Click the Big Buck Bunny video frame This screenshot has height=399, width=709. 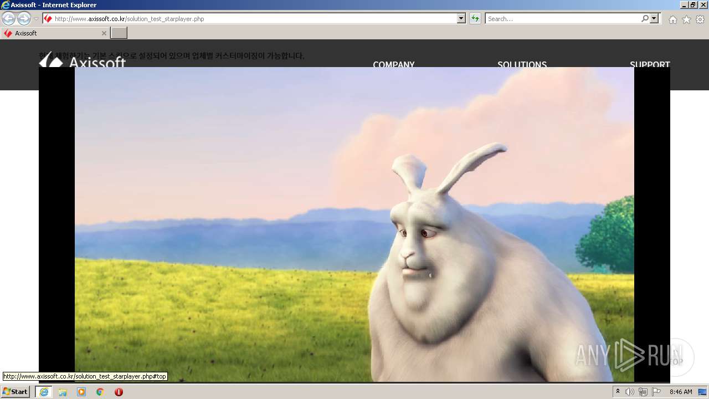(x=354, y=224)
